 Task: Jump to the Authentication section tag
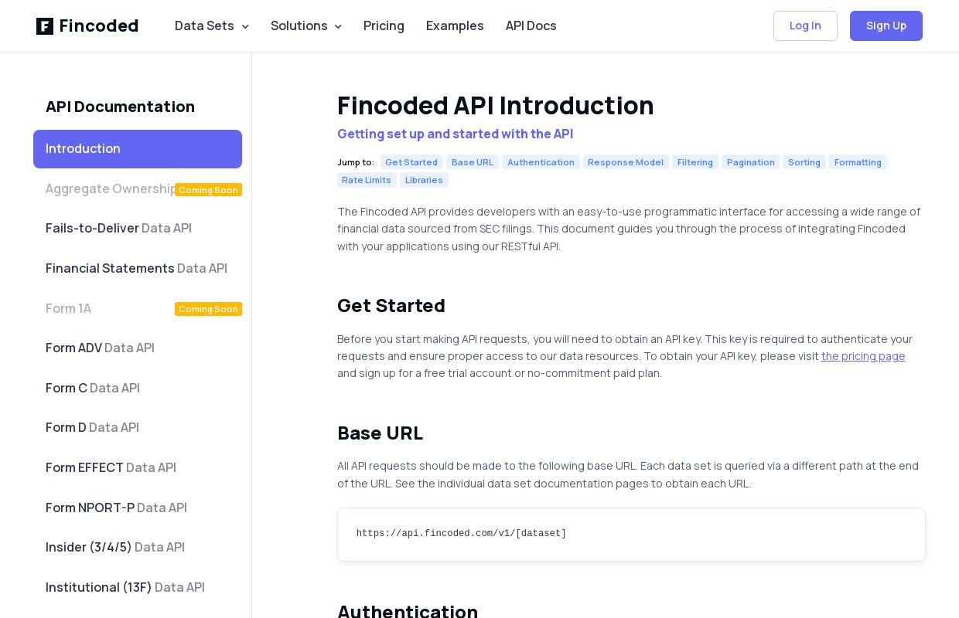[541, 162]
